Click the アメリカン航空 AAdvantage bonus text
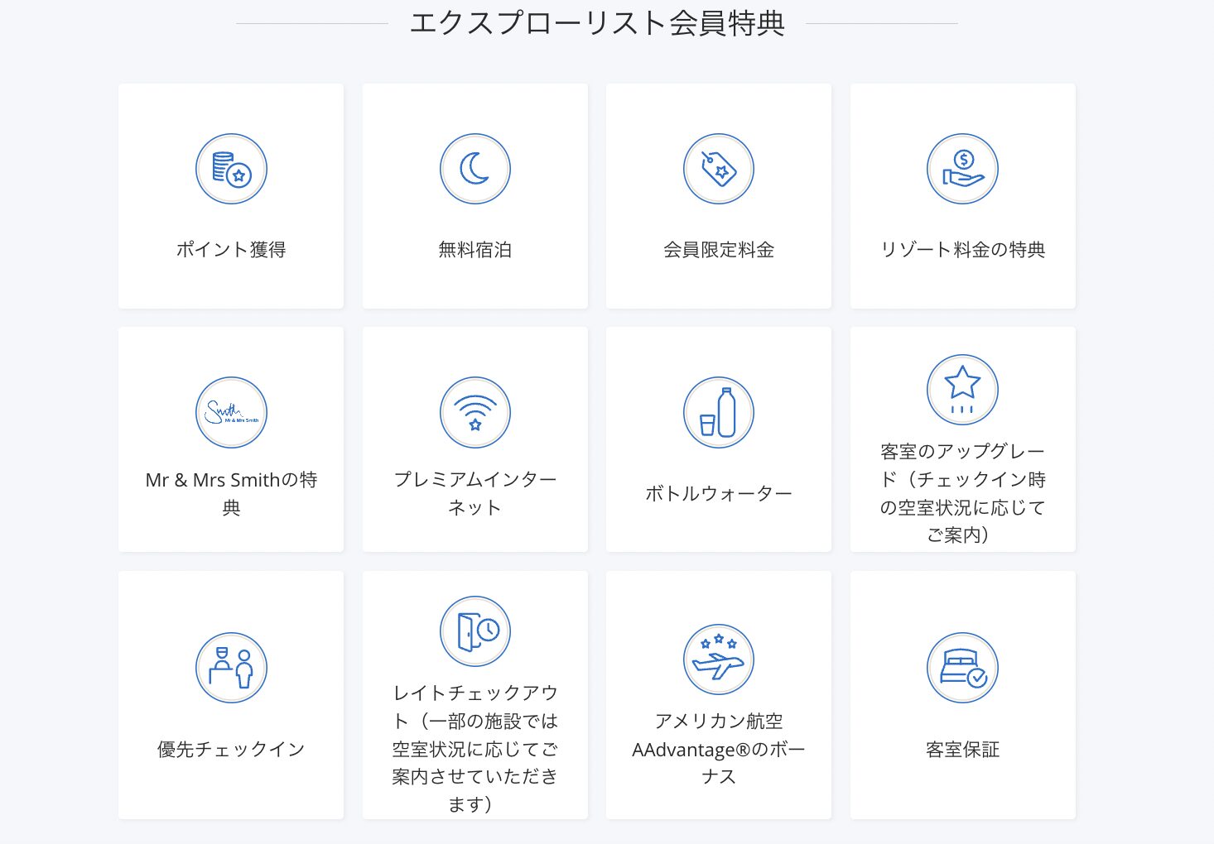This screenshot has height=844, width=1214. pyautogui.click(x=718, y=749)
